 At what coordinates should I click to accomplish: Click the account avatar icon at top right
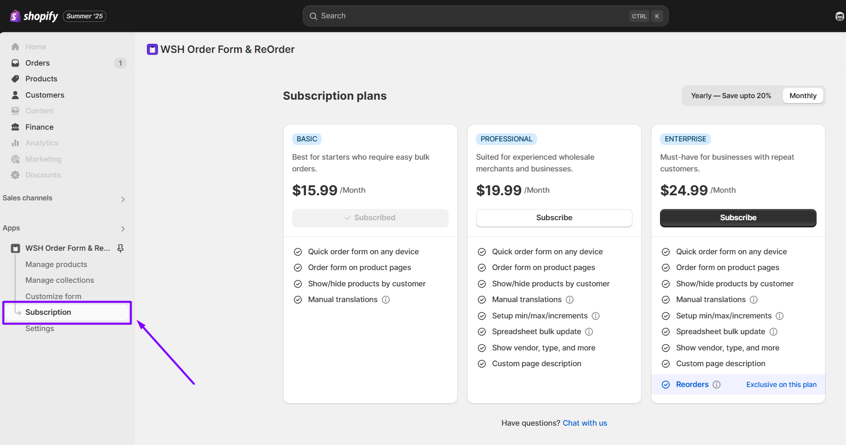(839, 16)
